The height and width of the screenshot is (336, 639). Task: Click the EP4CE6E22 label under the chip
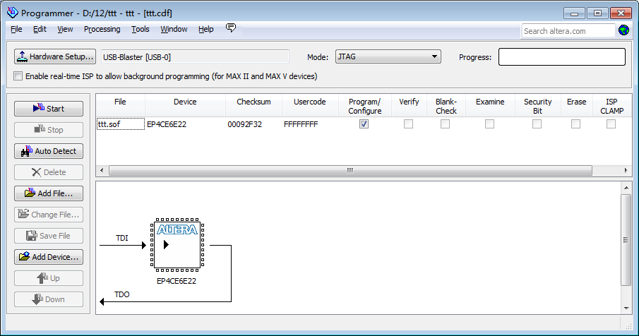point(177,281)
